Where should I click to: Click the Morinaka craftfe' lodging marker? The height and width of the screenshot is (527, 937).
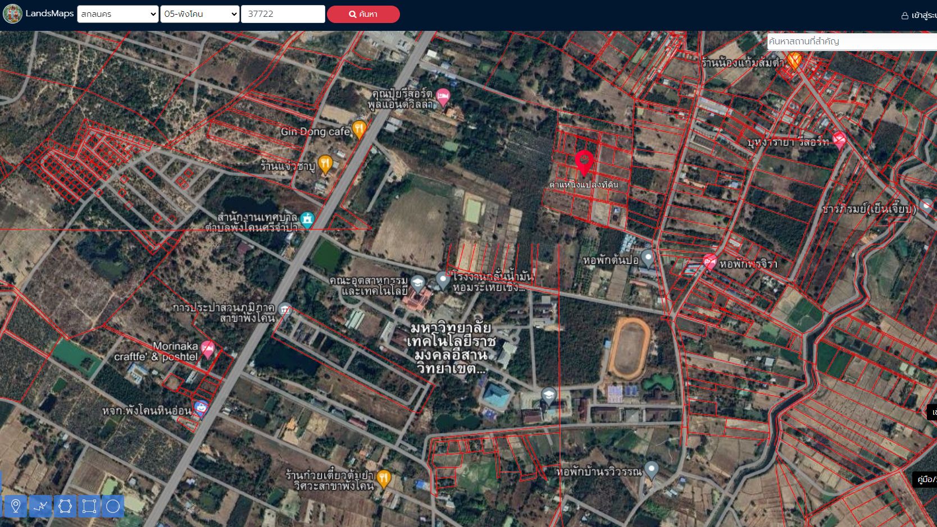pos(208,349)
